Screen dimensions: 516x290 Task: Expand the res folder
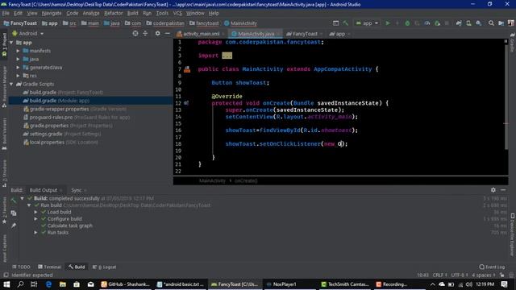[x=18, y=76]
